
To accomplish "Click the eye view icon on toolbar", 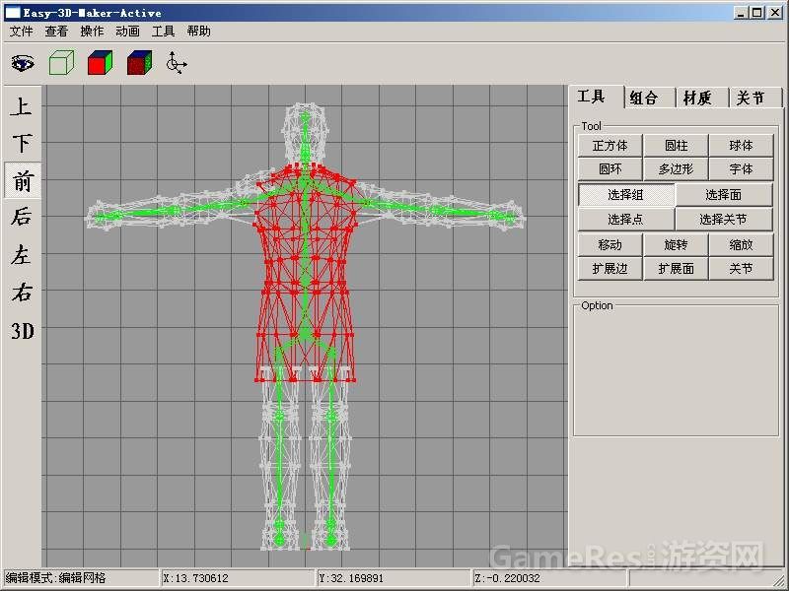I will pos(23,62).
